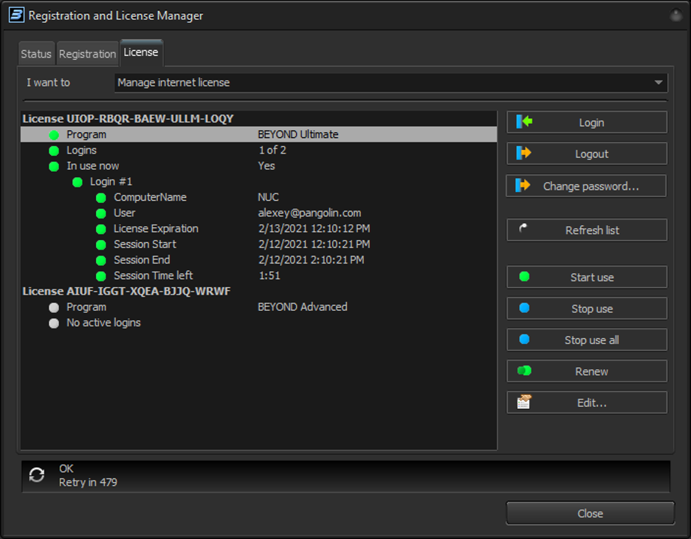Switch to the Registration tab
Screen dimensions: 691x539
point(87,54)
